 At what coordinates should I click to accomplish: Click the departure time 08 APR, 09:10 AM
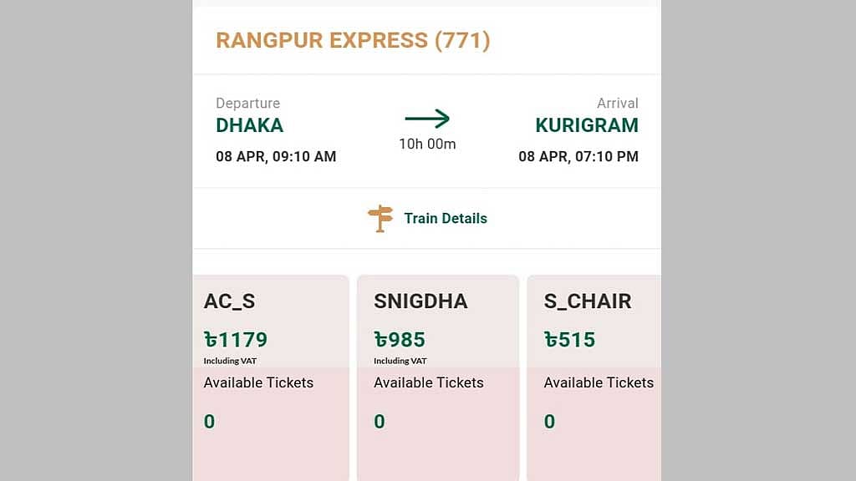[x=276, y=157]
